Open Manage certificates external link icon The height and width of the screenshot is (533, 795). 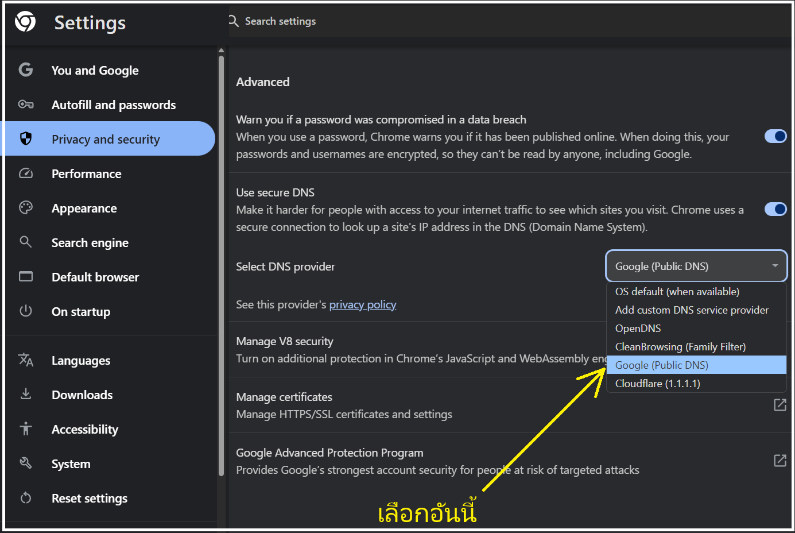780,405
